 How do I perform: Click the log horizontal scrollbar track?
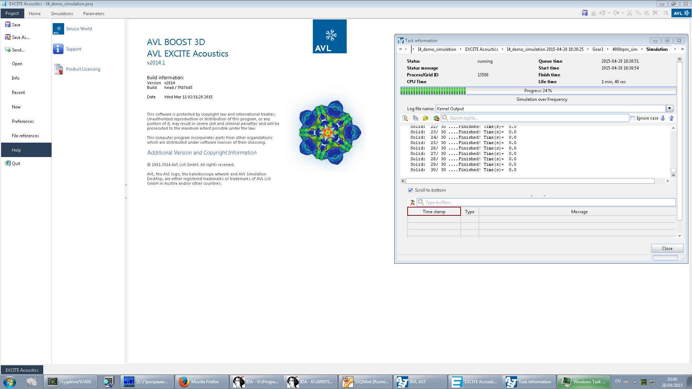[535, 181]
